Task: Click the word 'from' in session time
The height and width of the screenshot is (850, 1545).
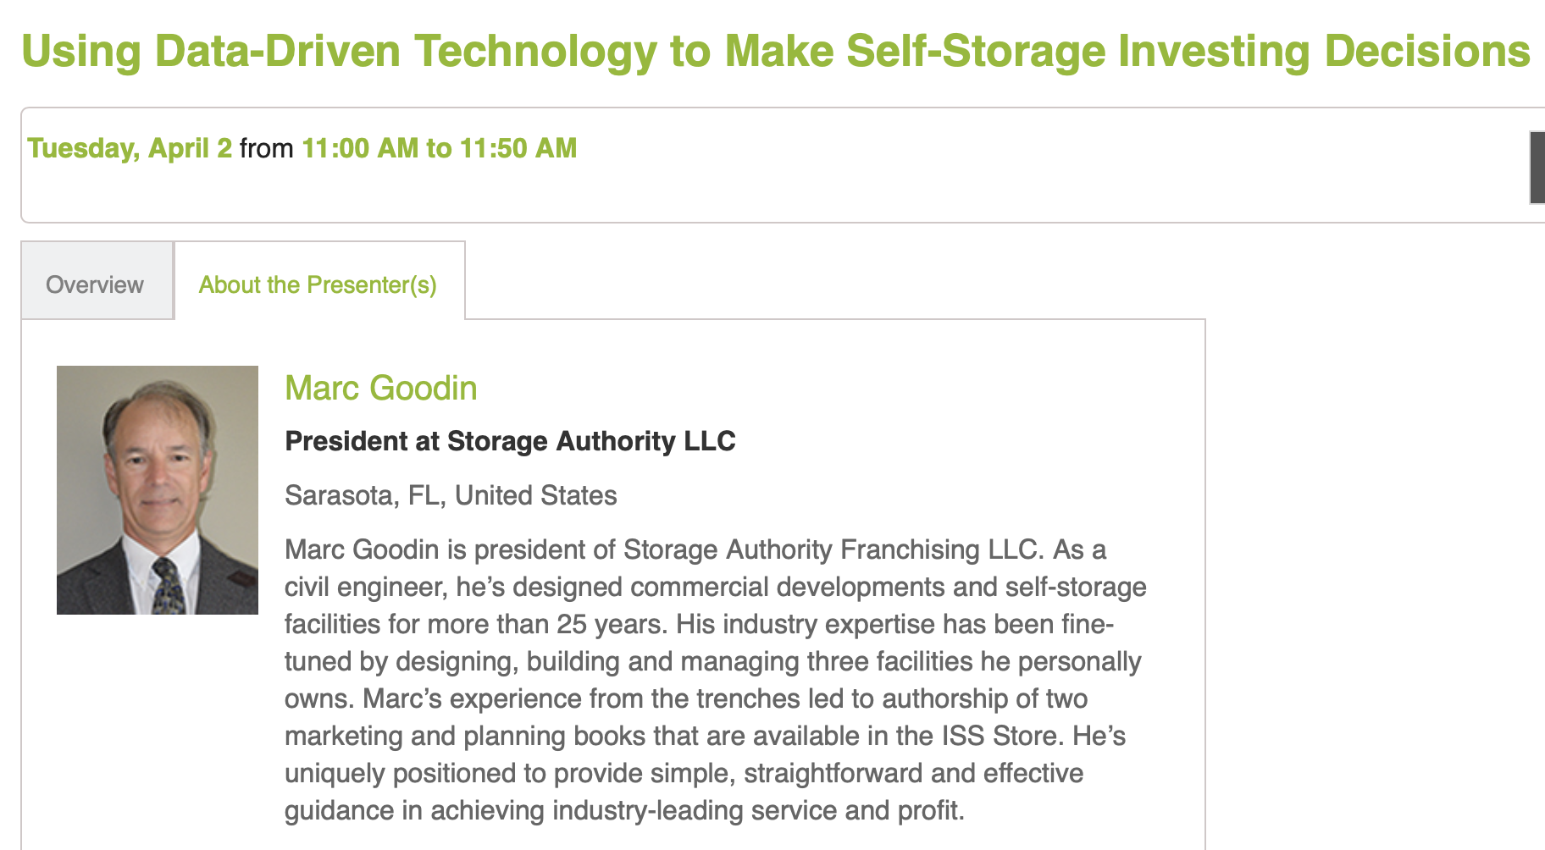Action: pos(267,148)
